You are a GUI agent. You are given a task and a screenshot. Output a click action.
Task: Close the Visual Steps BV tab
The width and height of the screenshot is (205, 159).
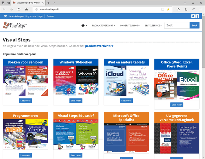click(43, 3)
